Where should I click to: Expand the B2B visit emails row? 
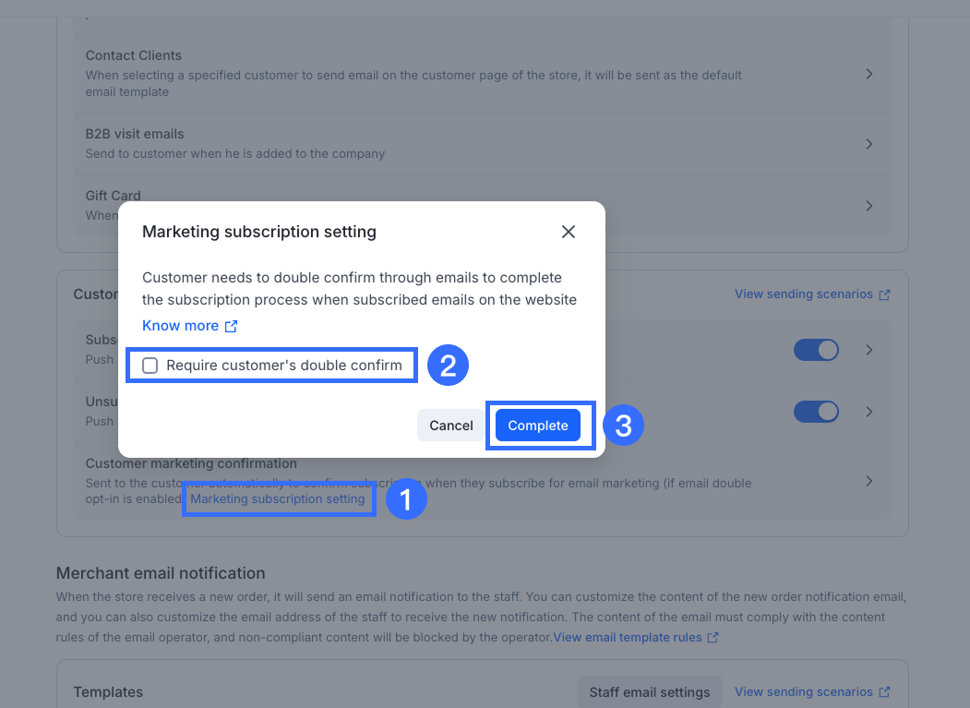pos(869,144)
